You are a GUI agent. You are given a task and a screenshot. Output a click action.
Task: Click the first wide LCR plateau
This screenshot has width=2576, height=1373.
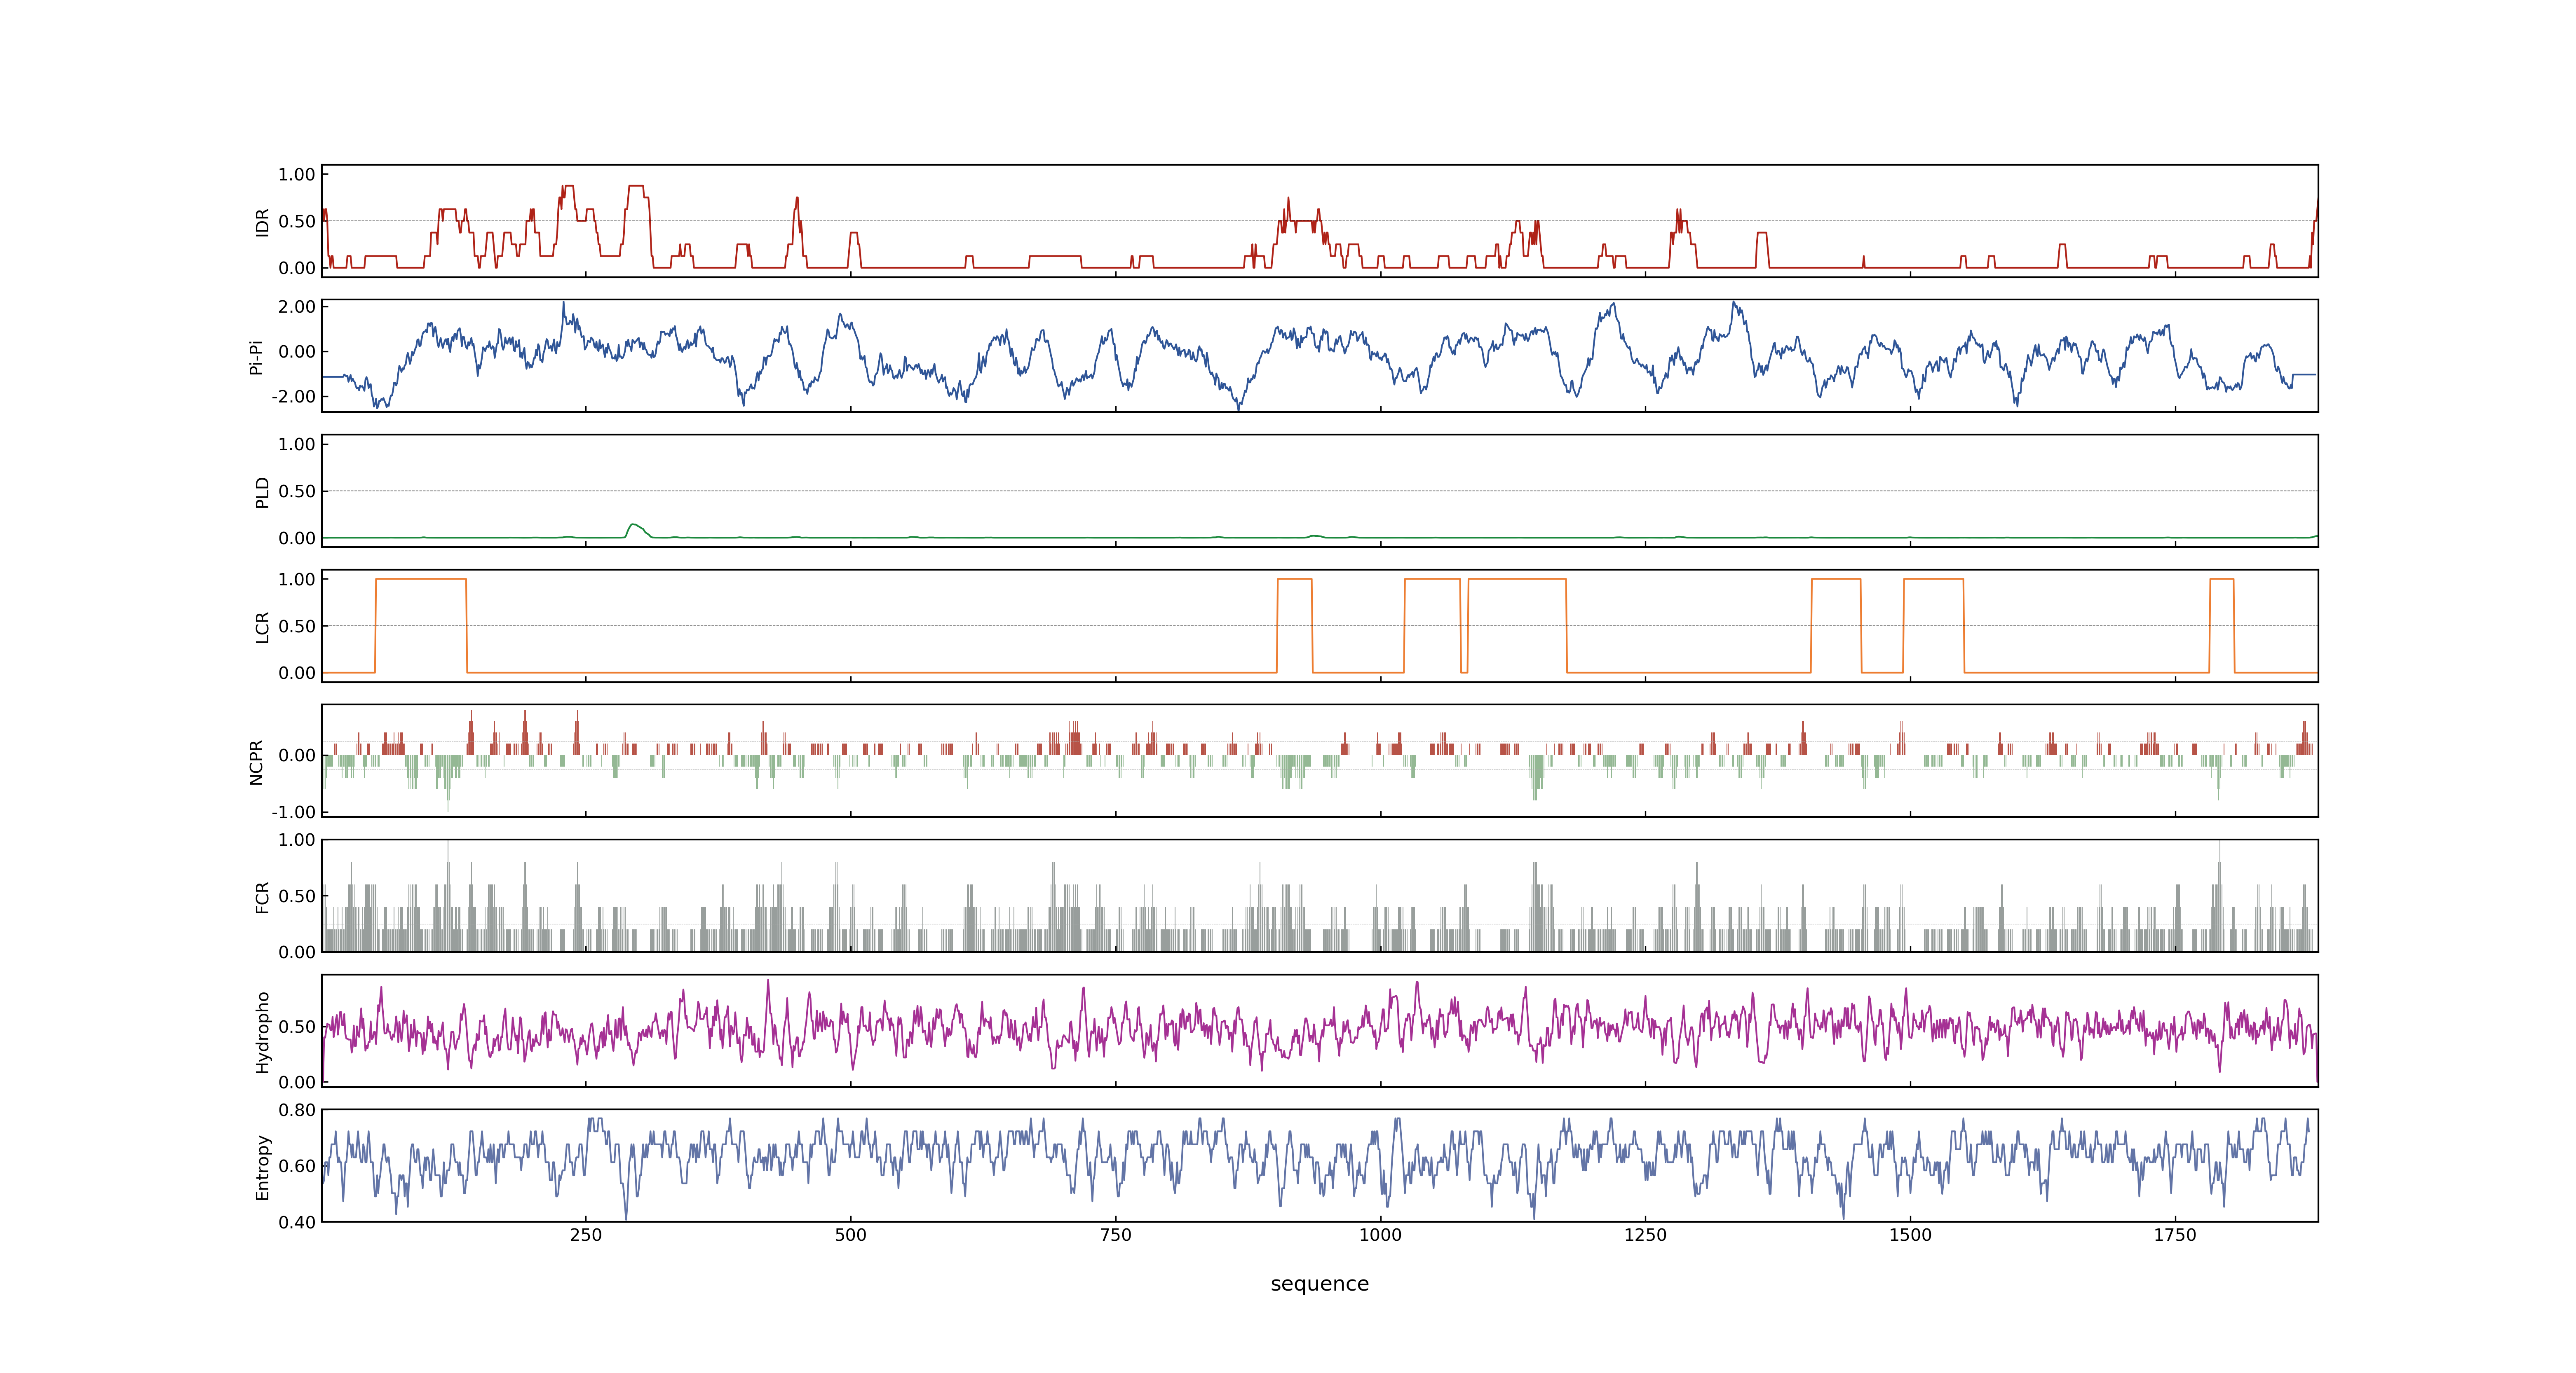tap(421, 580)
